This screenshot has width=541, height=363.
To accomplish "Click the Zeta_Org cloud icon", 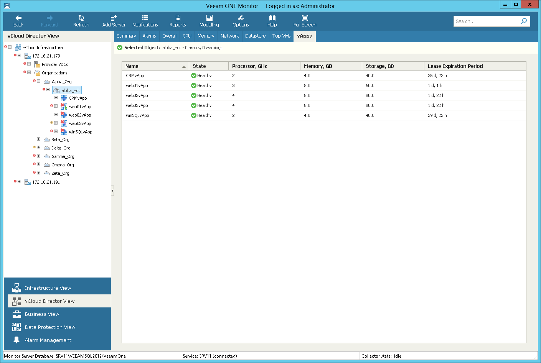I will tap(47, 173).
